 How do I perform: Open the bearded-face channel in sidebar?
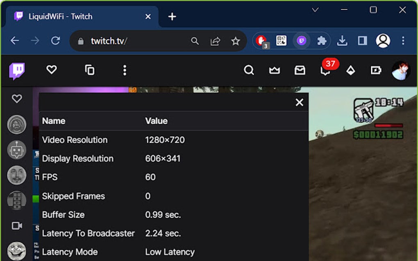pyautogui.click(x=17, y=175)
